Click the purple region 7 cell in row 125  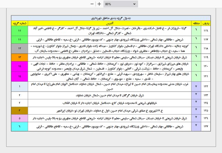[x=196, y=111]
